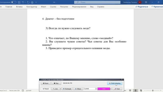Click the zoom out minus button
The height and width of the screenshot is (92, 163).
point(145,90)
